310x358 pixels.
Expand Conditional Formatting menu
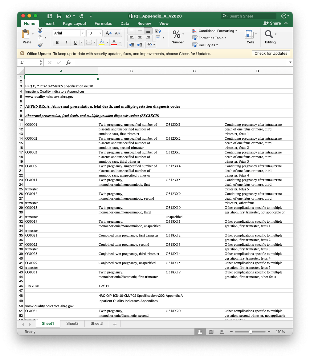[x=236, y=31]
